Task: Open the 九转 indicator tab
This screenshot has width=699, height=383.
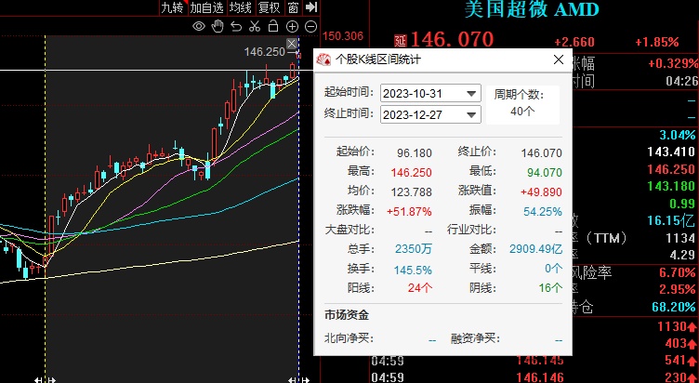Action: tap(172, 7)
